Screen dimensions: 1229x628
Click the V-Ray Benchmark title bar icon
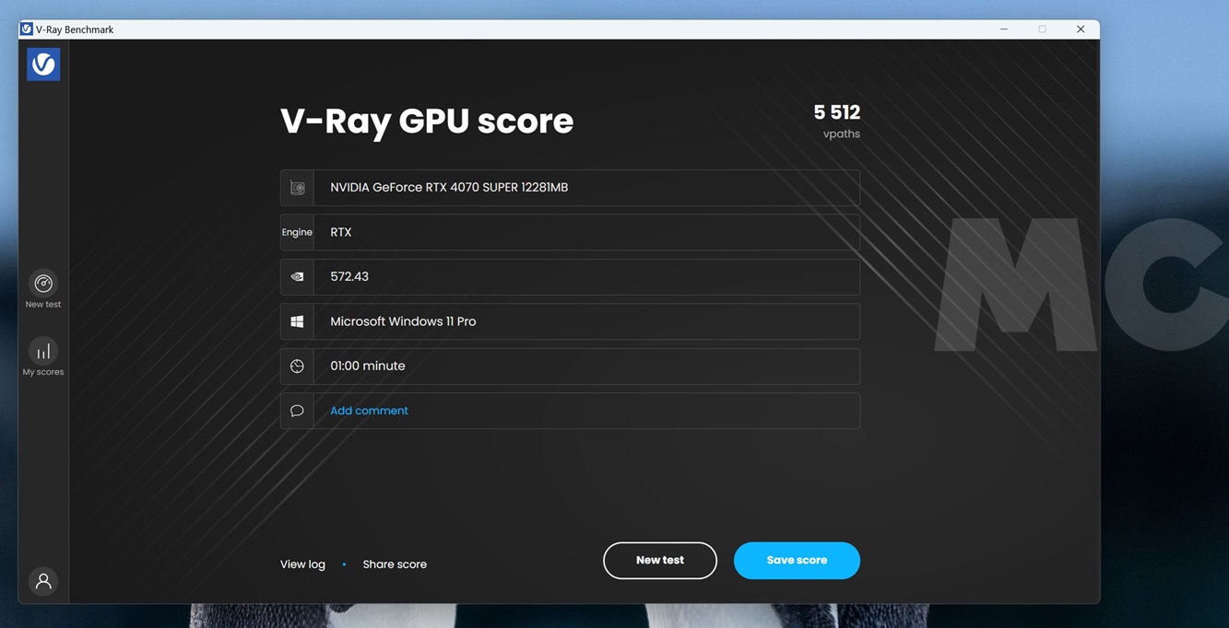(x=27, y=29)
